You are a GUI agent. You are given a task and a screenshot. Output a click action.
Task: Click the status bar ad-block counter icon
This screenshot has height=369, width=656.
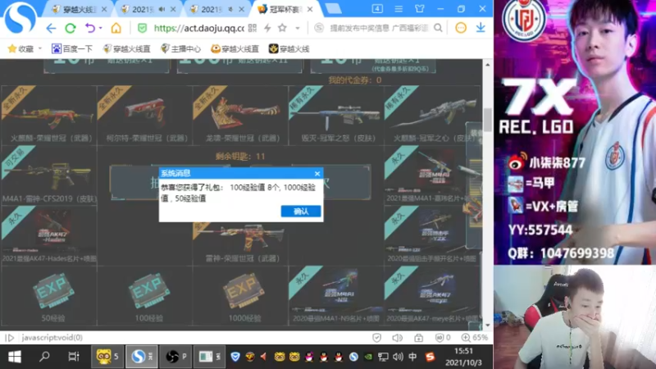tap(443, 338)
